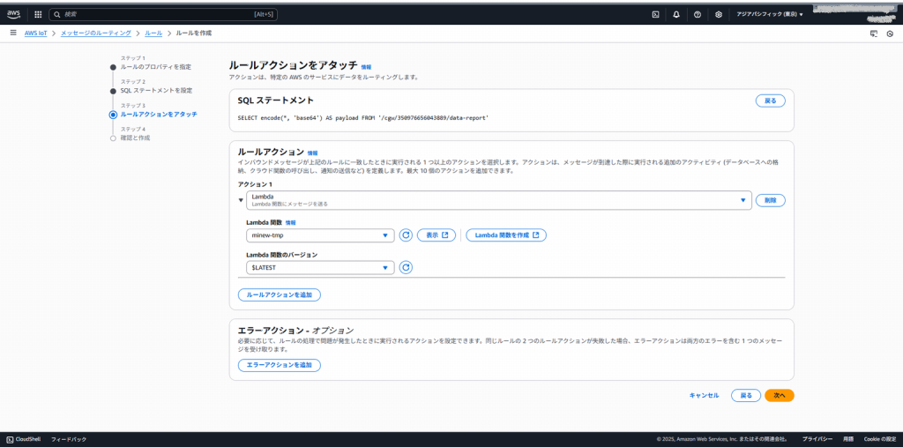Open the help question mark icon
903x447 pixels.
698,14
